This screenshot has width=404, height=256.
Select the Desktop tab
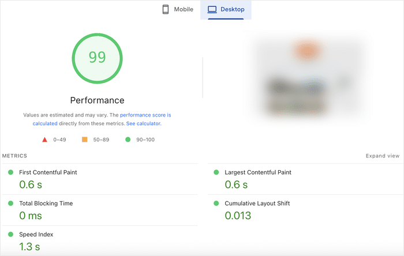[226, 10]
